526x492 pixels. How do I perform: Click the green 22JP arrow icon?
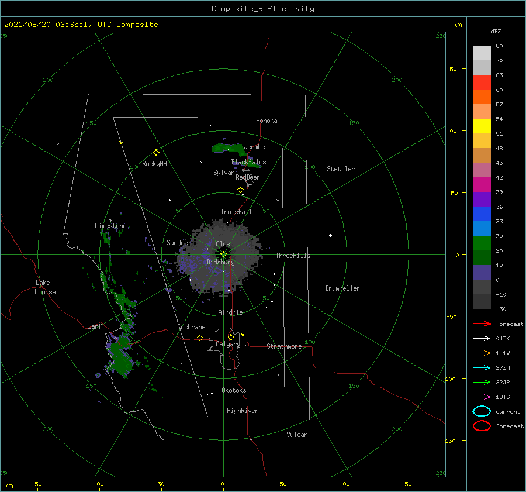[x=482, y=382]
